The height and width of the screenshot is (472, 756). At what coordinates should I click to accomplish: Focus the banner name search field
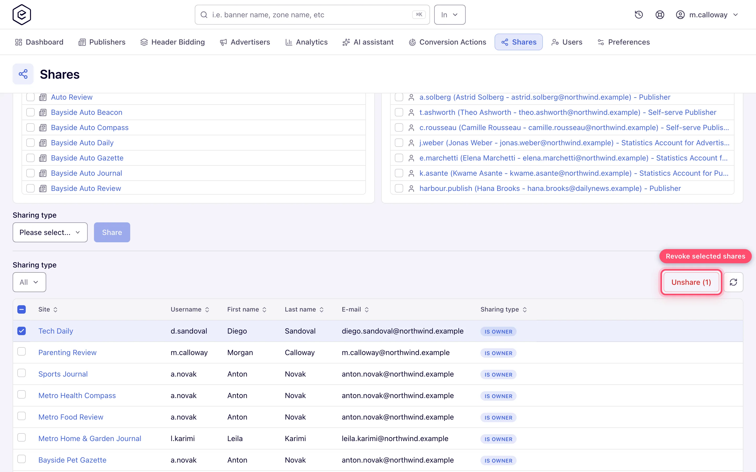[x=312, y=15]
